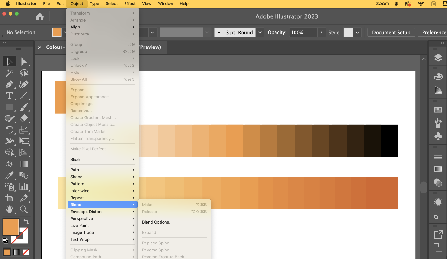Click the large Fill color box in toolbar
The width and height of the screenshot is (447, 259).
pos(11,227)
